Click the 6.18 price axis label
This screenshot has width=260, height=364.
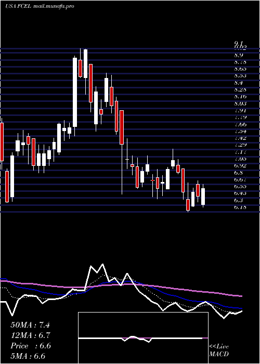click(x=240, y=207)
